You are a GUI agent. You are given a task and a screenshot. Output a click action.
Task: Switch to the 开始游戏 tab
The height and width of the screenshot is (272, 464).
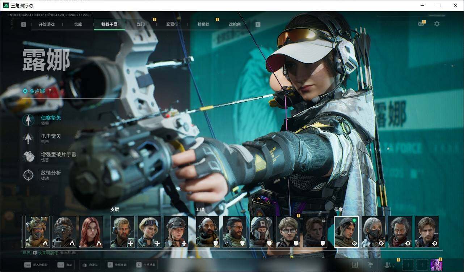click(47, 25)
